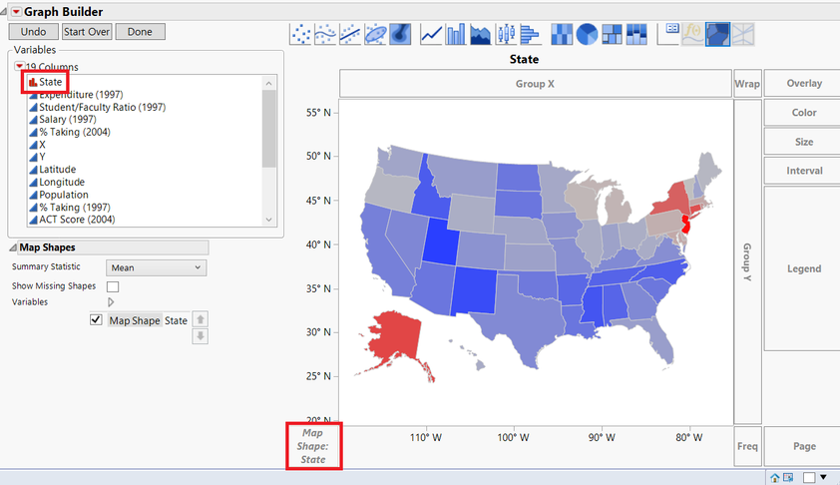Select the Formula element icon
The height and width of the screenshot is (485, 840).
pos(693,34)
